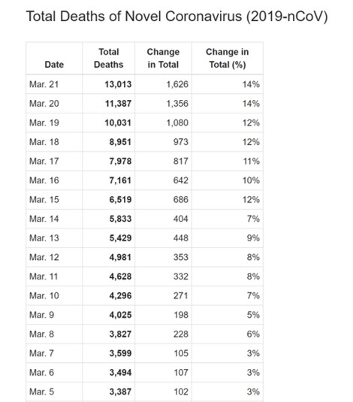Viewport: 353px width, 402px height.
Task: Click the Mar. 12 date cell
Action: 44,258
